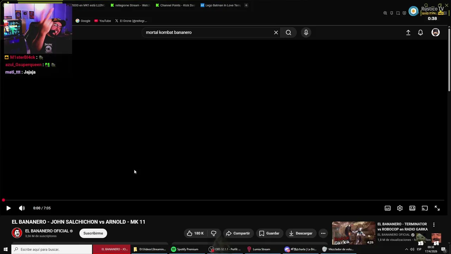Image resolution: width=451 pixels, height=254 pixels.
Task: Open the TERMINATOR vs ROBOCOP video thumbnail
Action: (x=353, y=233)
